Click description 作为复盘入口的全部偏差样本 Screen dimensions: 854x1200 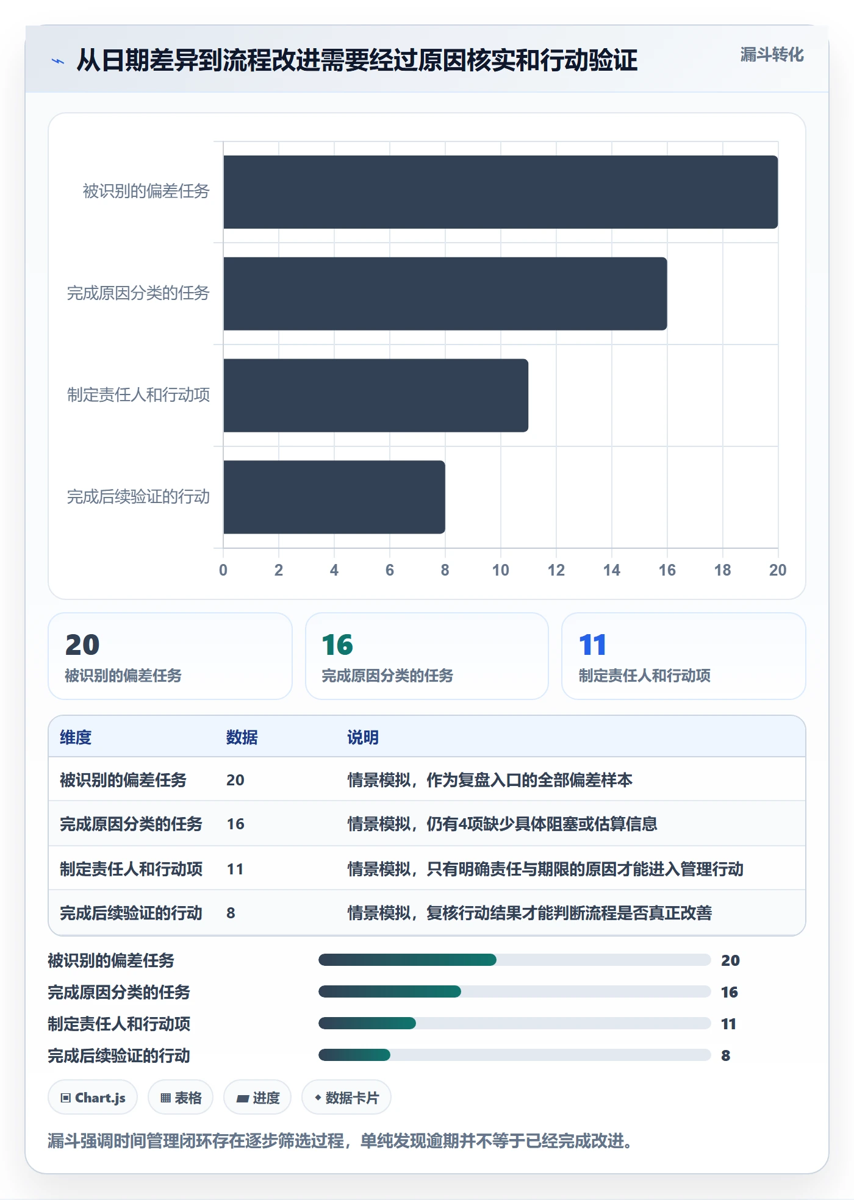pos(529,780)
